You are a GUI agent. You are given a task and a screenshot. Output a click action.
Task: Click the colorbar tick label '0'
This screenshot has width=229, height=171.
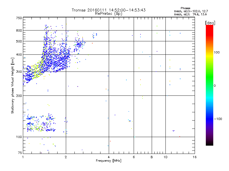pos(215,86)
